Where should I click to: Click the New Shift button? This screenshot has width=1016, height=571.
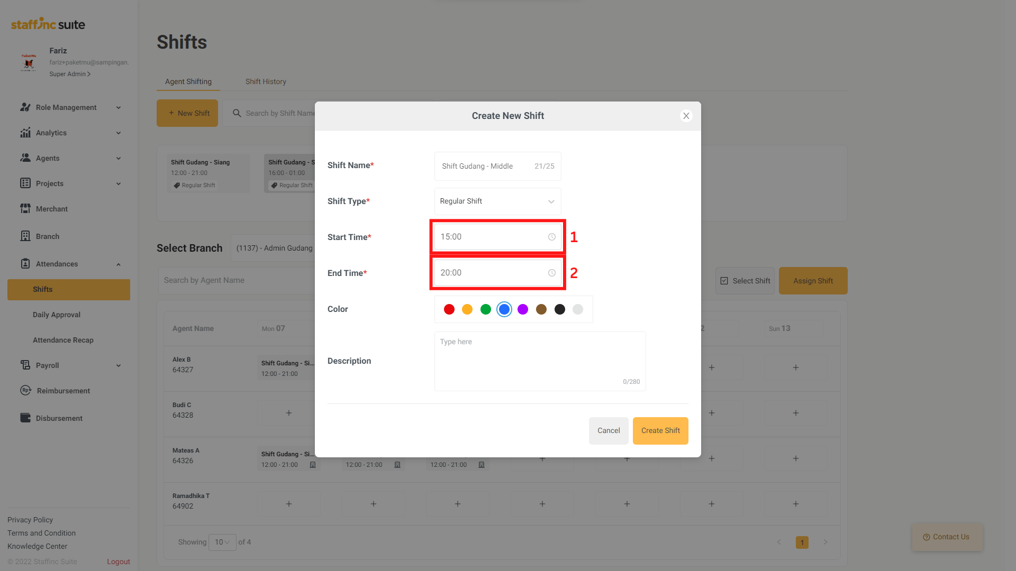(187, 113)
